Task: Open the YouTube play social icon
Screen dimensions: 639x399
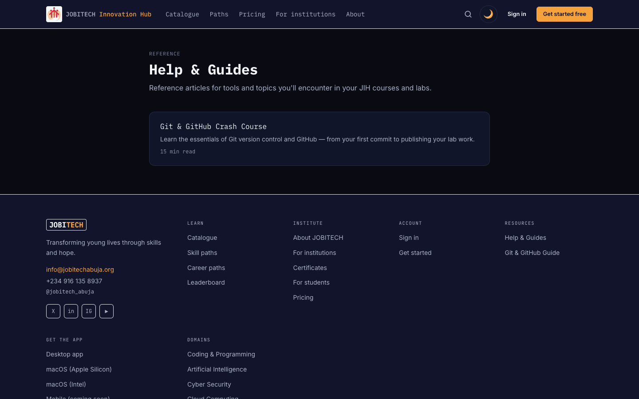Action: (x=106, y=311)
